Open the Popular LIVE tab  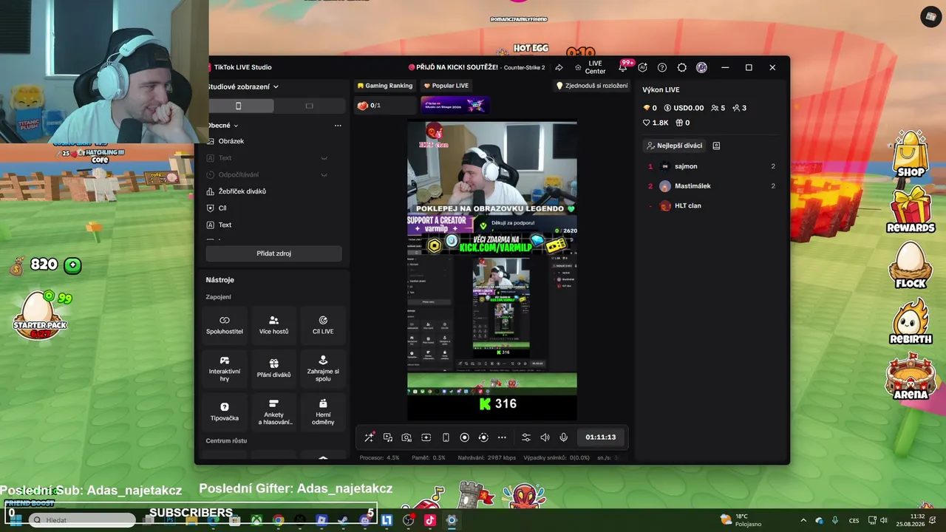click(x=446, y=86)
